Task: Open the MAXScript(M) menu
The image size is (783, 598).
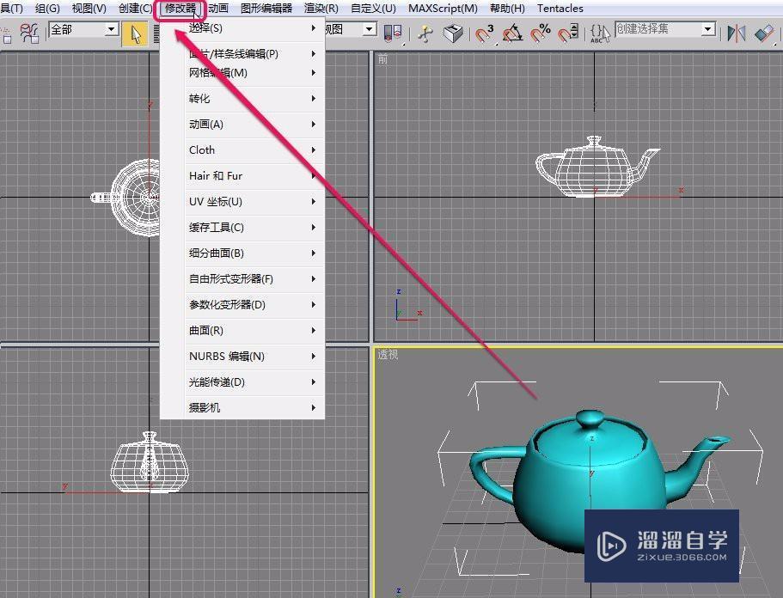Action: (443, 8)
